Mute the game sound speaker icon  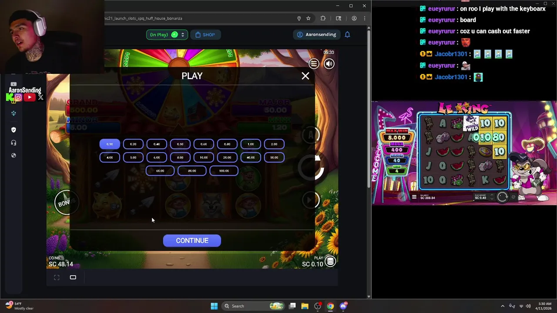[x=329, y=64]
